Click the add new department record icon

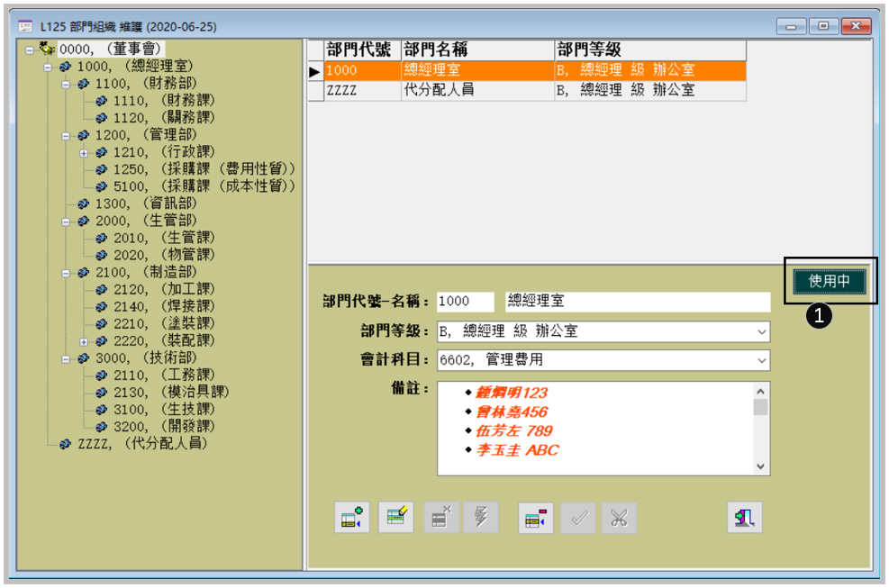(352, 517)
